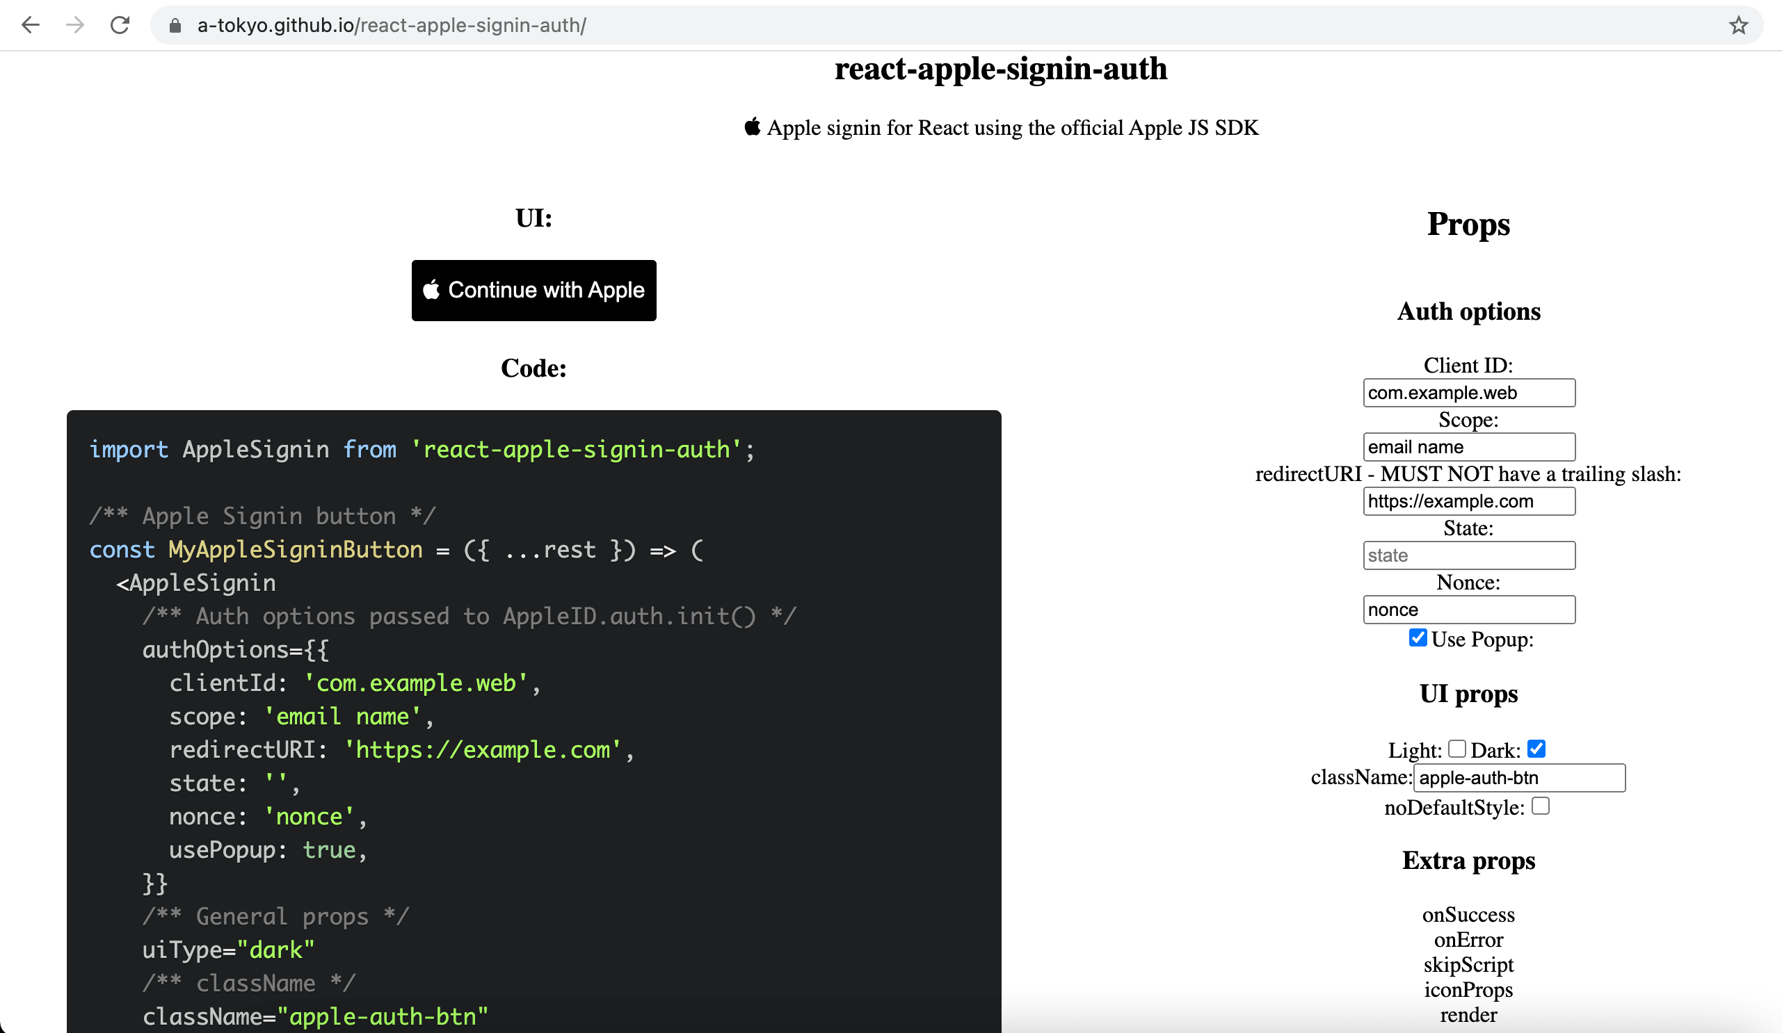Enable the Light UI checkbox
1782x1033 pixels.
click(1456, 748)
